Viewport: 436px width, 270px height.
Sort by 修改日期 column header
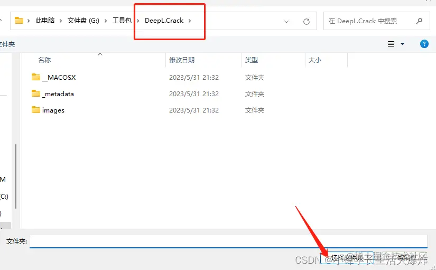182,60
